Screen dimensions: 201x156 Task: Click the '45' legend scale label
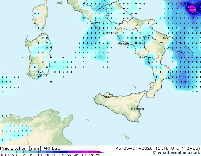[x=91, y=155]
